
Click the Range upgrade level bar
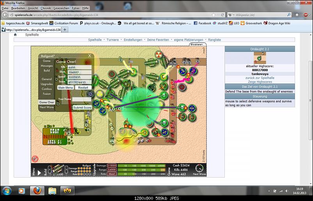[142, 170]
